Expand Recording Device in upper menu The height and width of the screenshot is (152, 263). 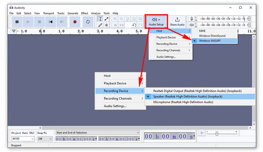[x=171, y=44]
